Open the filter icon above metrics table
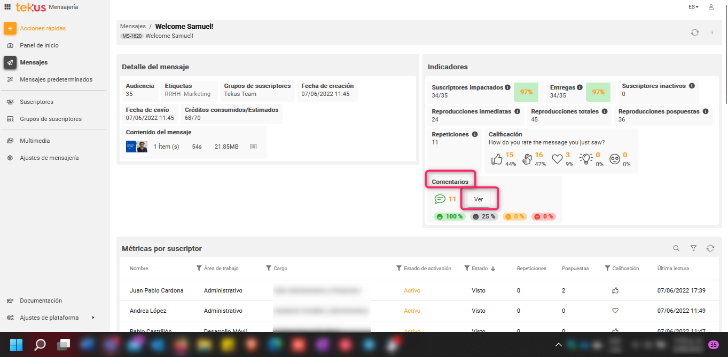This screenshot has height=357, width=728. [x=693, y=248]
